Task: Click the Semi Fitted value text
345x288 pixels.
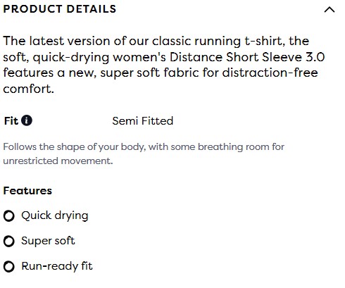Action: 143,121
